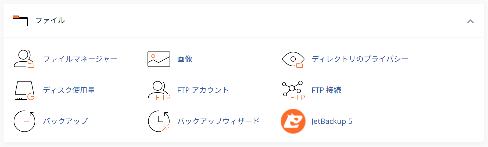
Task: Select the FTP アカウント link
Action: click(x=203, y=90)
